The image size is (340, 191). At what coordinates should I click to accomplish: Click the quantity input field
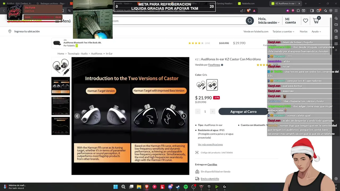pos(205,111)
